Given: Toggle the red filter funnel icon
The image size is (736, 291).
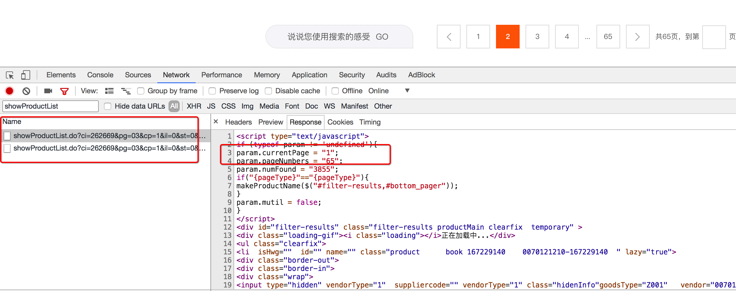Looking at the screenshot, I should click(x=64, y=91).
